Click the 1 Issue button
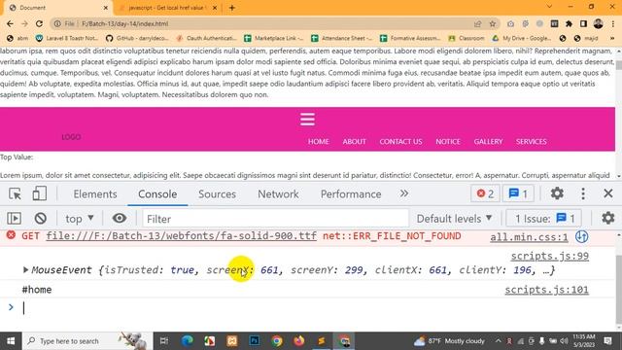This screenshot has width=622, height=350. tap(544, 218)
